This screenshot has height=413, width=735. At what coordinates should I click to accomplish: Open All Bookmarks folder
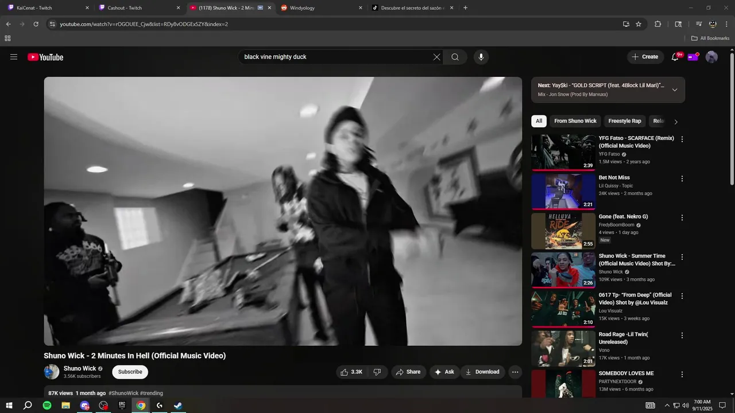710,38
